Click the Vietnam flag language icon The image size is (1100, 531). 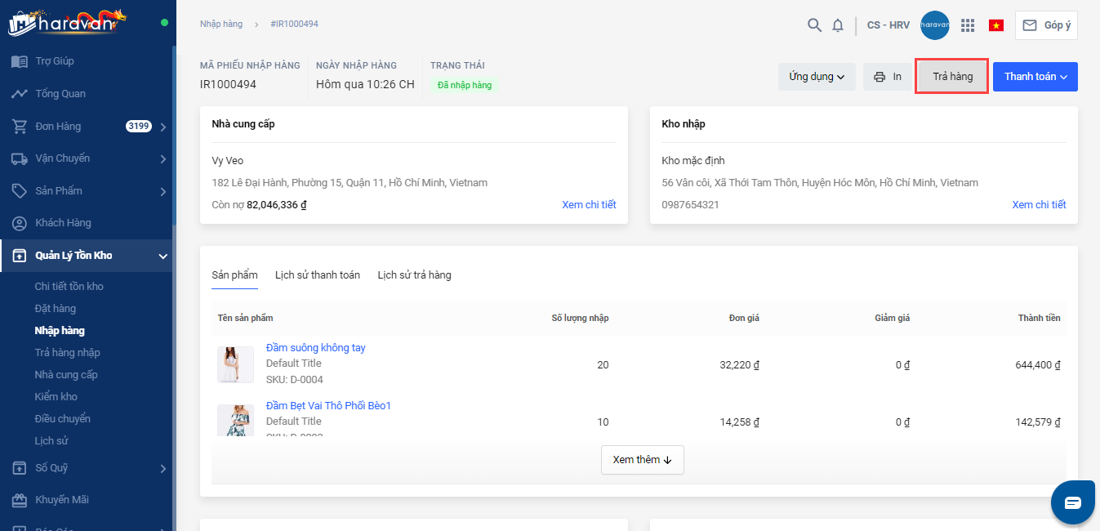(x=996, y=25)
